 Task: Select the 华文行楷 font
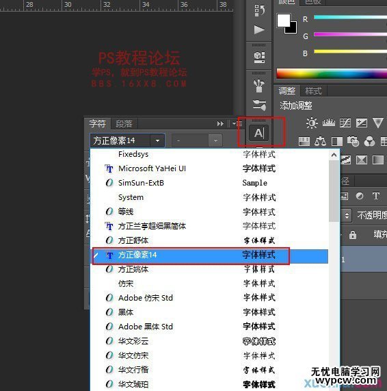[209, 370]
